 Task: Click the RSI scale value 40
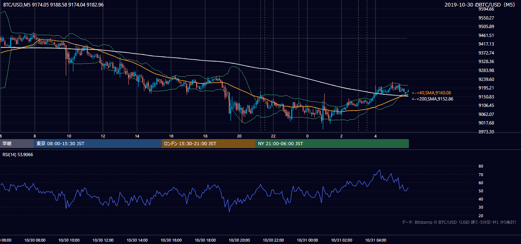click(481, 199)
